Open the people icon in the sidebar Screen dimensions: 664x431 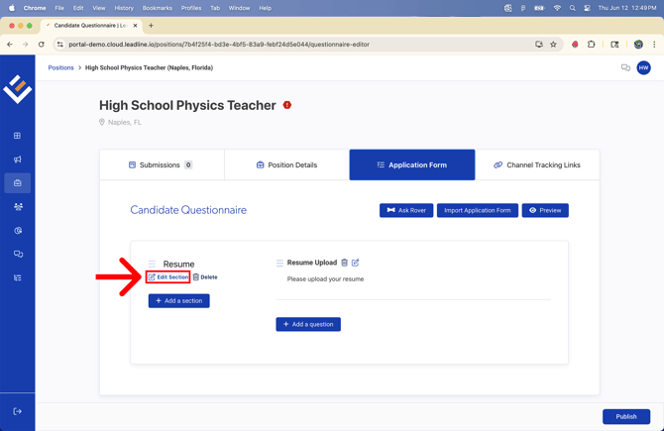tap(17, 207)
